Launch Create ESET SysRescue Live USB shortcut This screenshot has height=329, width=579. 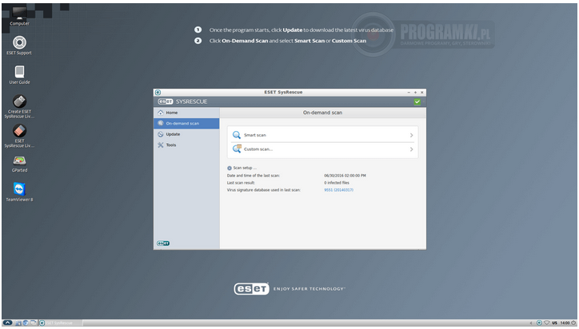click(x=19, y=106)
